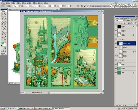This screenshot has width=138, height=110.
Task: Select the History Brush tool
Action: click(x=5, y=24)
